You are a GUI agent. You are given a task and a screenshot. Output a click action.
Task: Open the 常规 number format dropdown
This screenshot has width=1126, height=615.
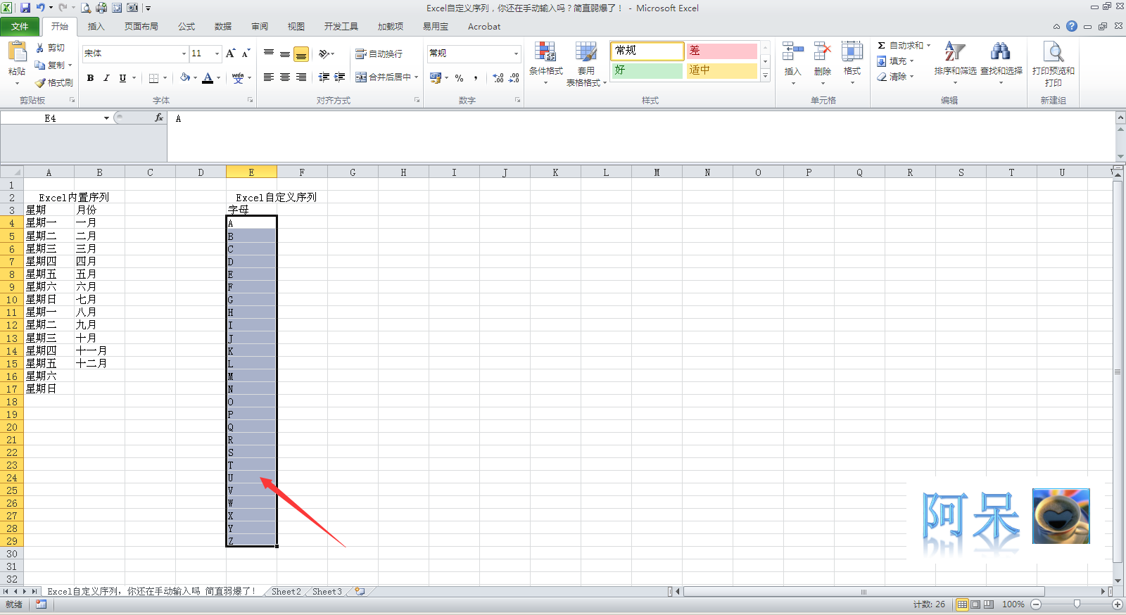click(x=516, y=53)
